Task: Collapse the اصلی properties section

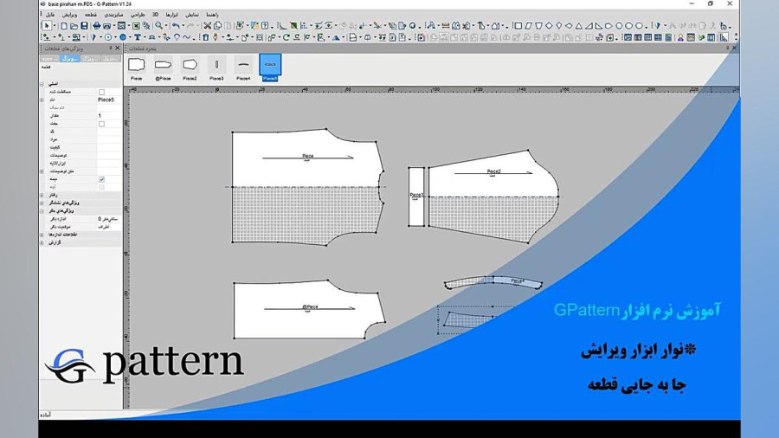Action: click(42, 84)
